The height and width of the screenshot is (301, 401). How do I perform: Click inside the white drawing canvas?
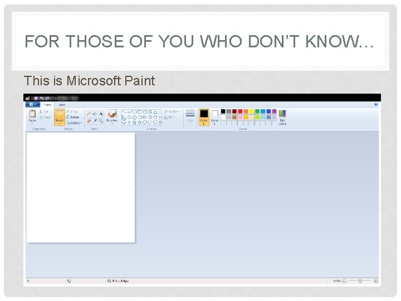click(x=81, y=187)
